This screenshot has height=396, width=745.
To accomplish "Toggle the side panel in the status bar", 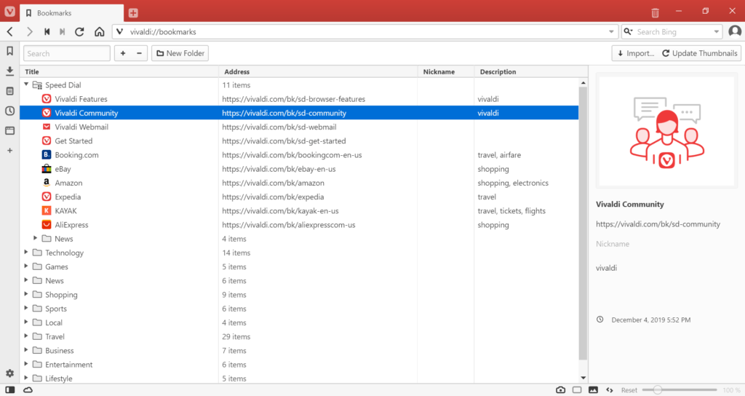I will [10, 390].
